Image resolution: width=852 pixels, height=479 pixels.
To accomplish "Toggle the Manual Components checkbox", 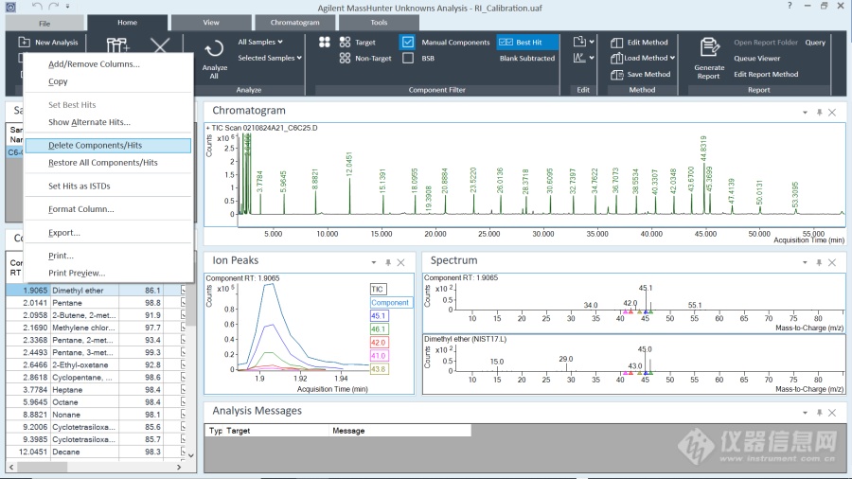I will pos(408,42).
